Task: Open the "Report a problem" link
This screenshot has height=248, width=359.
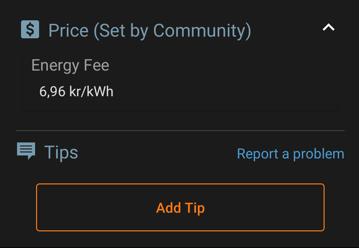Action: point(290,154)
